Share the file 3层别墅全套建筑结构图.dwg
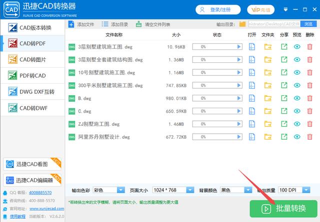This screenshot has height=222, width=320. pos(284,60)
